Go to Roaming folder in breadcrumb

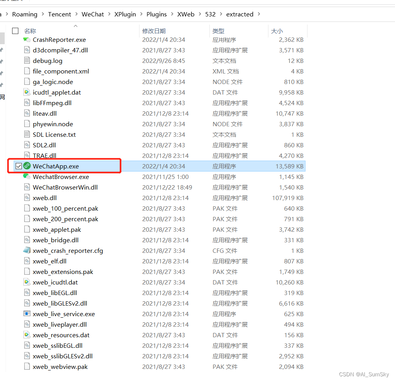click(25, 14)
